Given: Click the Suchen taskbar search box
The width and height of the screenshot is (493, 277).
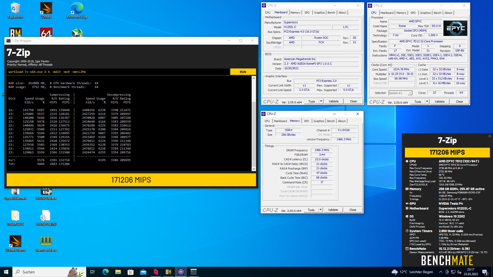Looking at the screenshot, I should [x=49, y=272].
